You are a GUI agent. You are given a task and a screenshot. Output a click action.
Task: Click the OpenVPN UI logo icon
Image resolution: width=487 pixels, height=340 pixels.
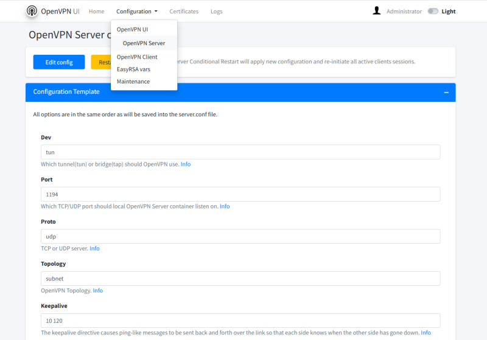coord(32,11)
